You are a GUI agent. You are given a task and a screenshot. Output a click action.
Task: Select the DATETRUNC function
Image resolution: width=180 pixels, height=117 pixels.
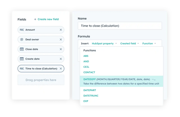tap(91, 96)
